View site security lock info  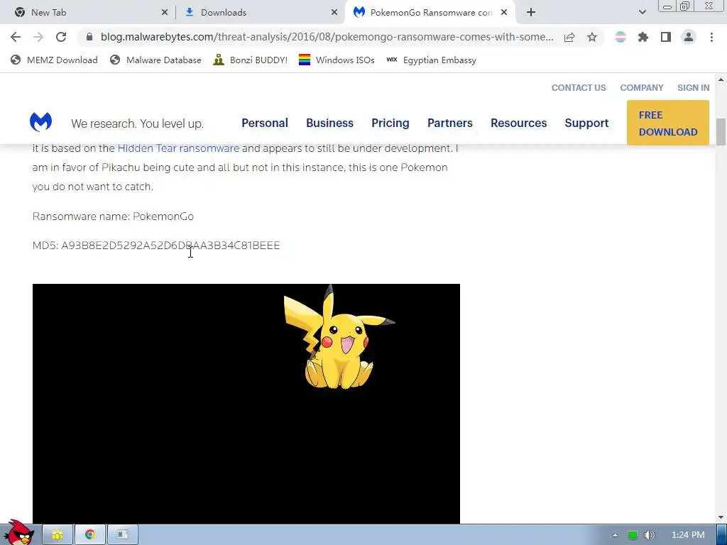click(89, 37)
